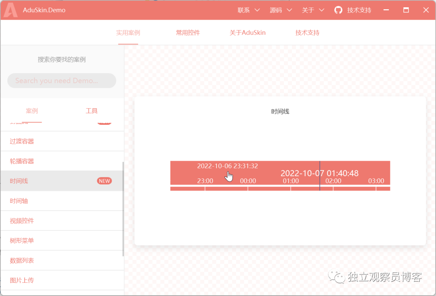Open the 源码 menu

coord(276,10)
